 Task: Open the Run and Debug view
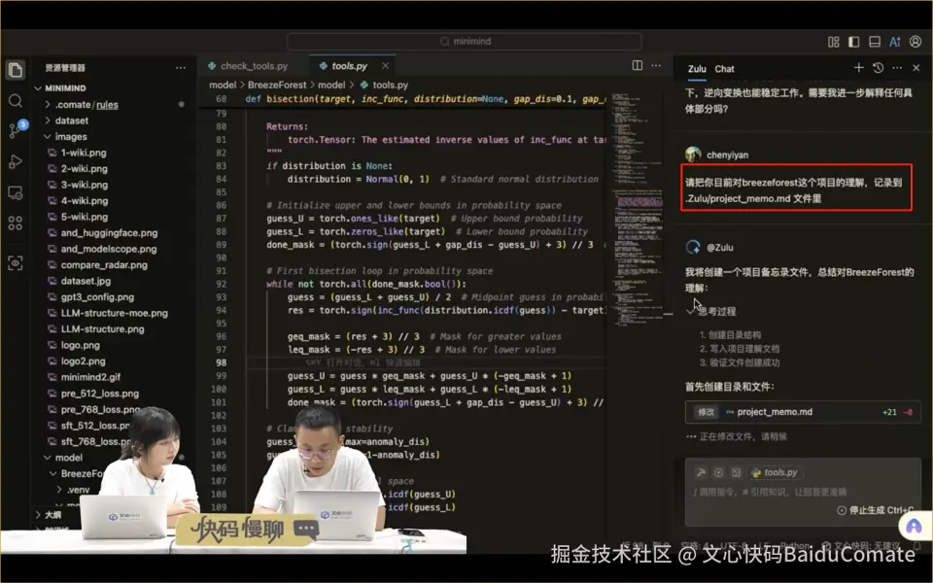[15, 162]
